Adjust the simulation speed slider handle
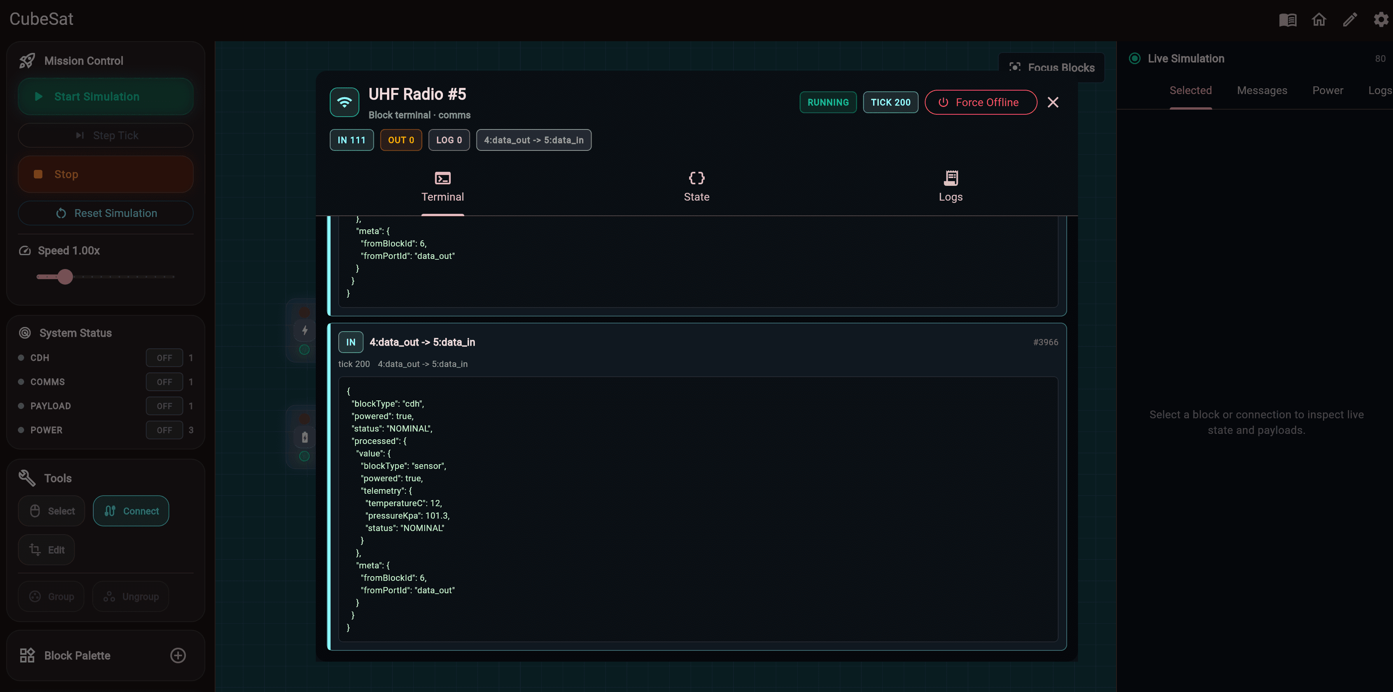 pyautogui.click(x=65, y=277)
